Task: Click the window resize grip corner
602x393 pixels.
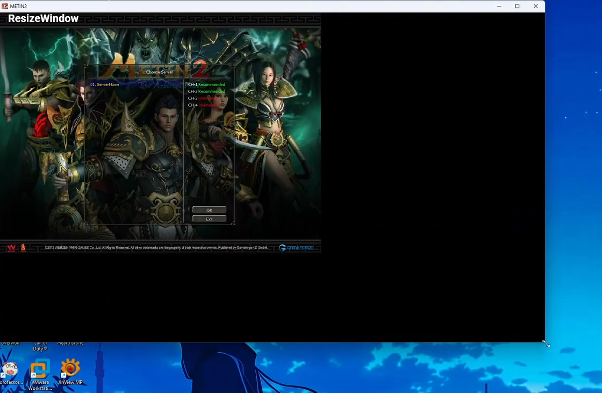Action: [546, 342]
